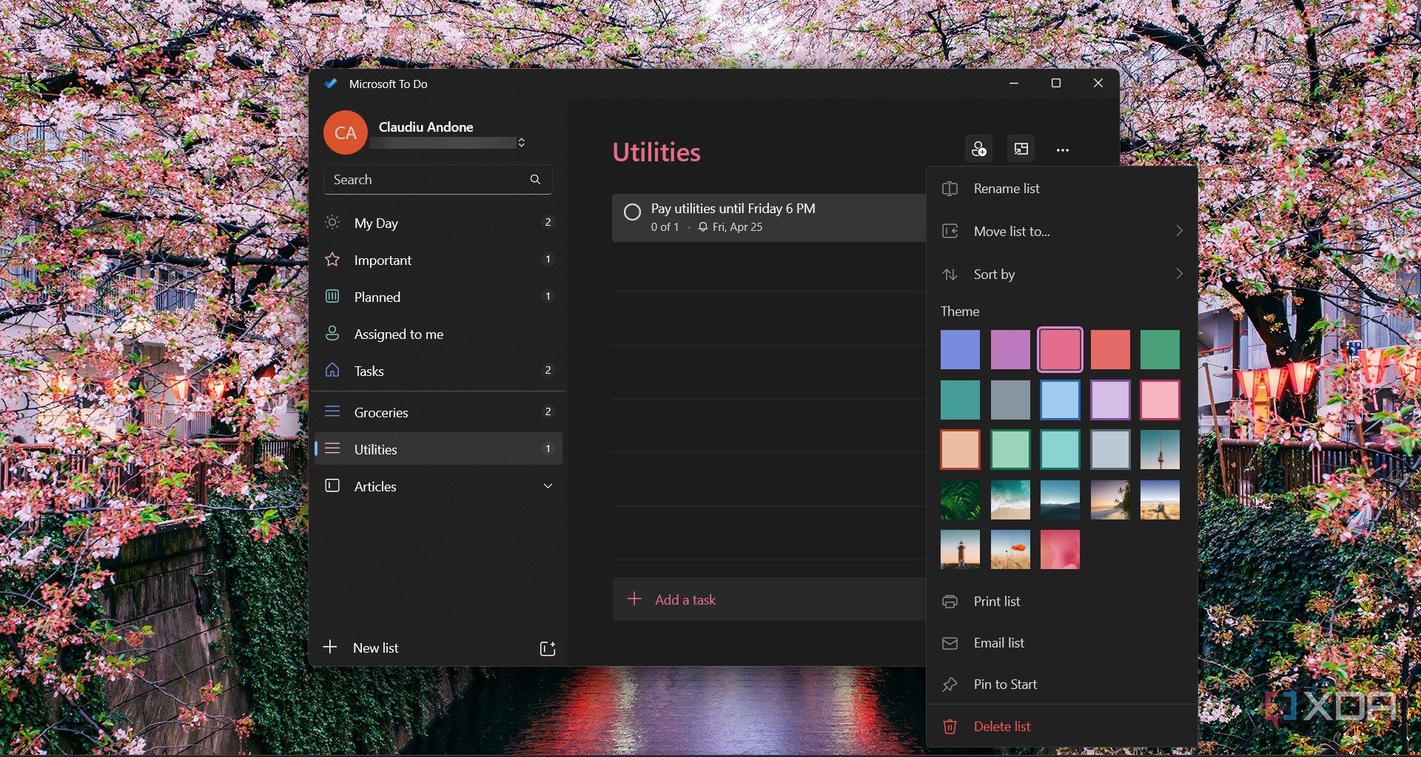Click the plus icon next to New list
Image resolution: width=1421 pixels, height=757 pixels.
[x=330, y=647]
